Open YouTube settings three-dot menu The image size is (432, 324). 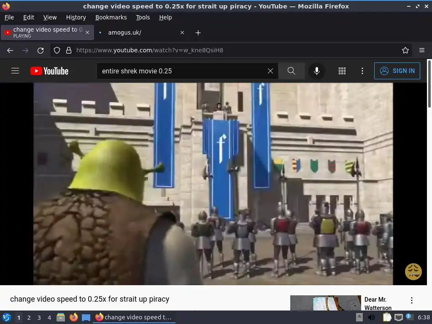coord(362,71)
